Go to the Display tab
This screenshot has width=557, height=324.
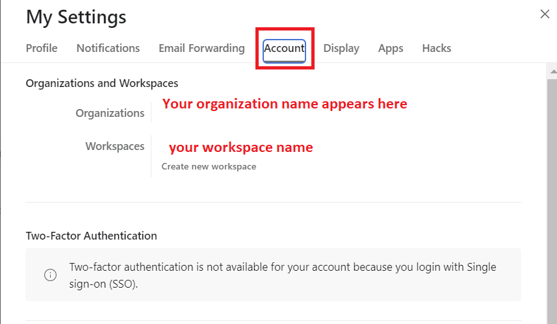[x=341, y=48]
